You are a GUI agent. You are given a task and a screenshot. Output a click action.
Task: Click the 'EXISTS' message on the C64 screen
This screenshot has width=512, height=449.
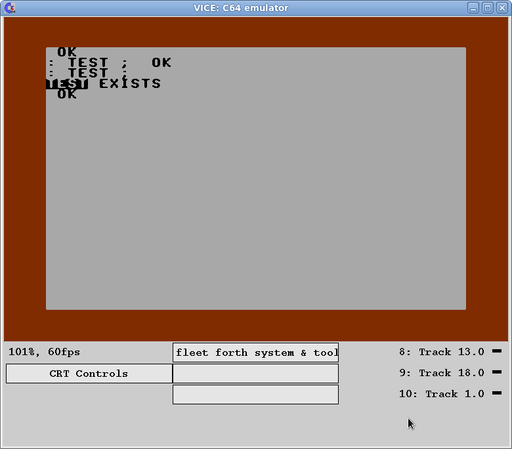pos(130,83)
